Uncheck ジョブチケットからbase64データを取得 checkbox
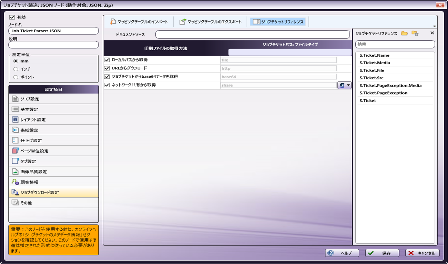The height and width of the screenshot is (264, 448). pos(107,77)
